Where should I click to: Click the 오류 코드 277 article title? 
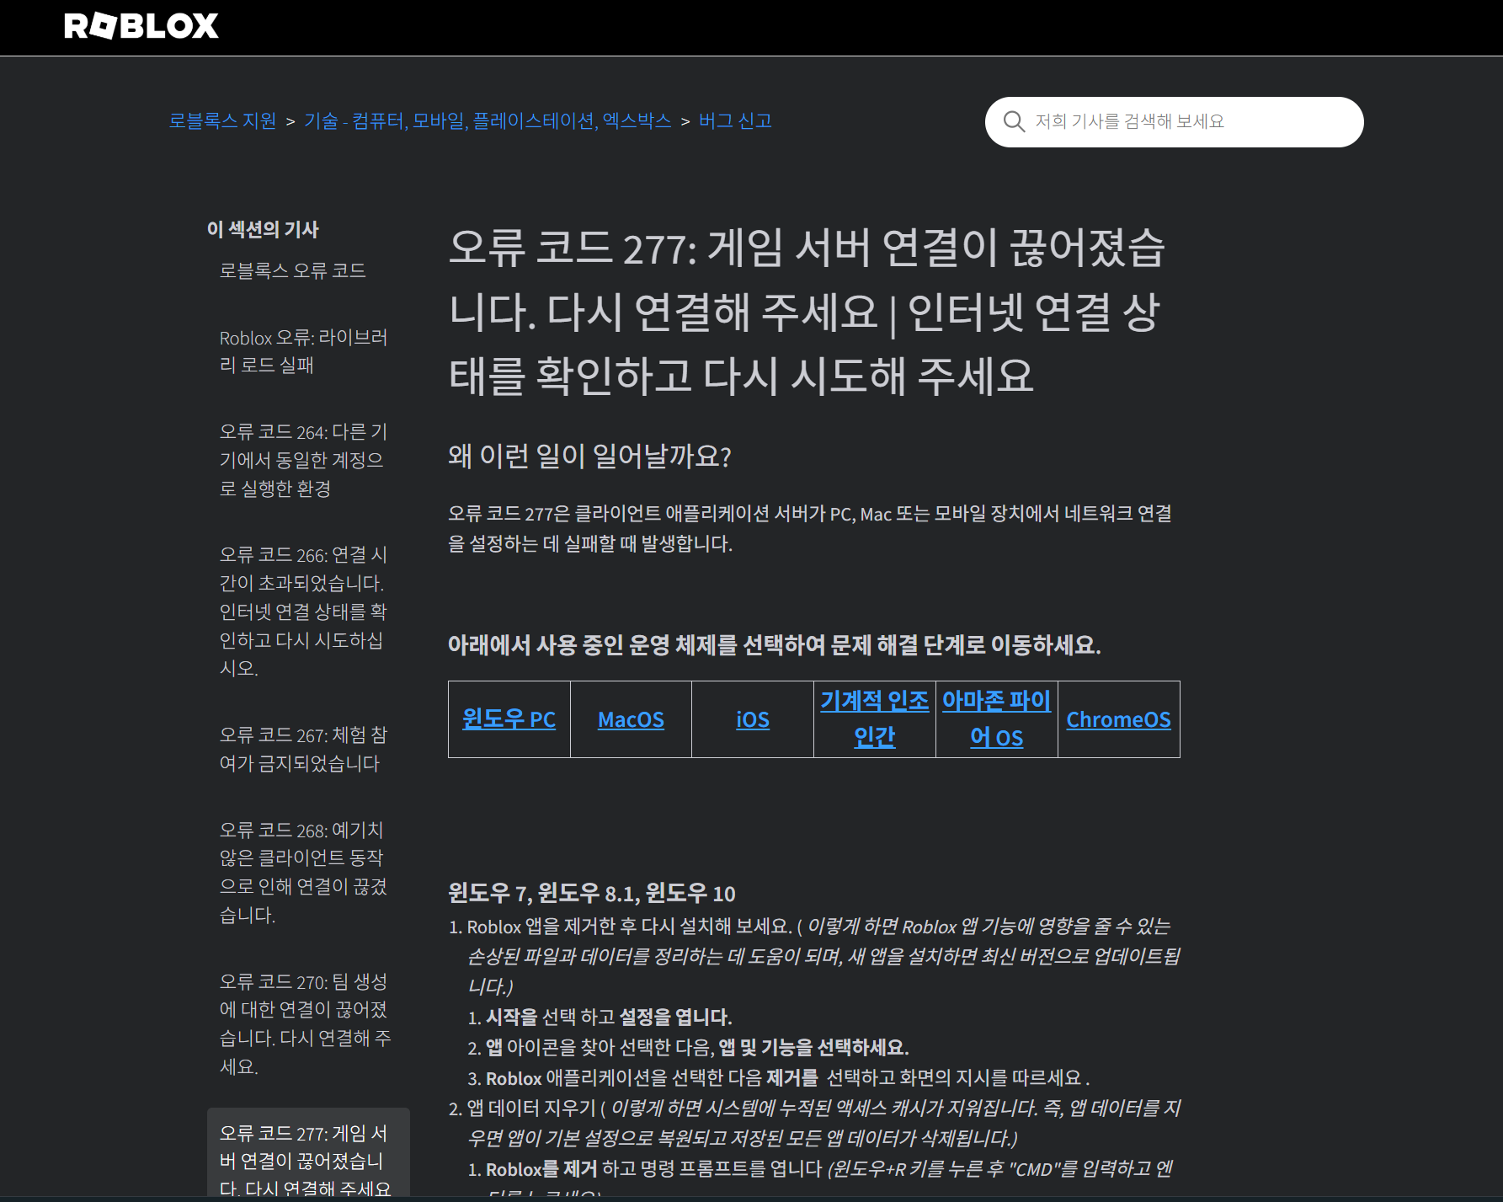(807, 312)
